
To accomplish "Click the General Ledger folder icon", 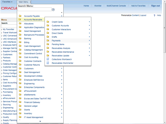I will [20, 106].
